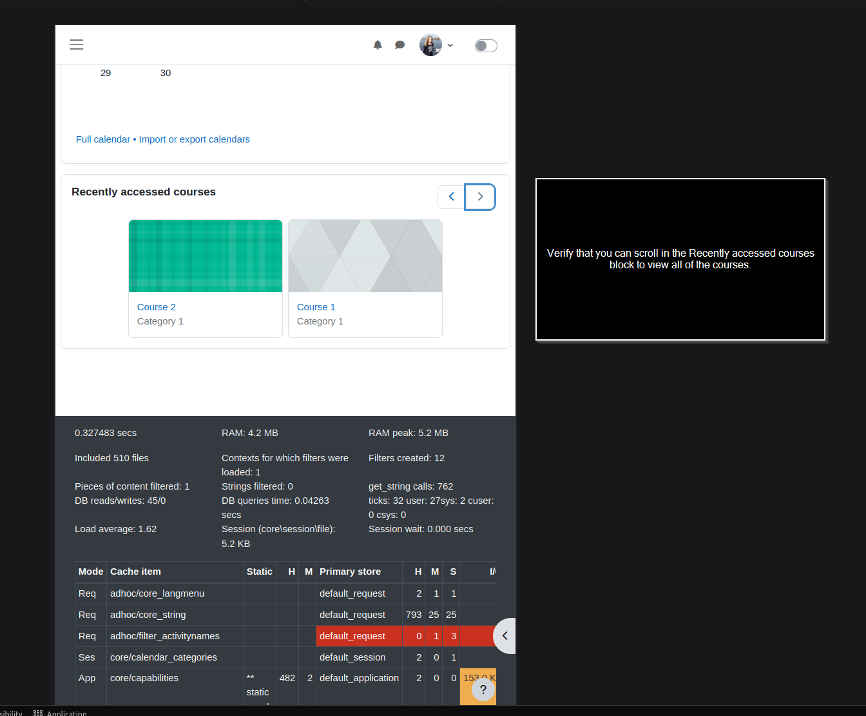The height and width of the screenshot is (716, 866).
Task: Open the Full calendar link
Action: pyautogui.click(x=103, y=139)
